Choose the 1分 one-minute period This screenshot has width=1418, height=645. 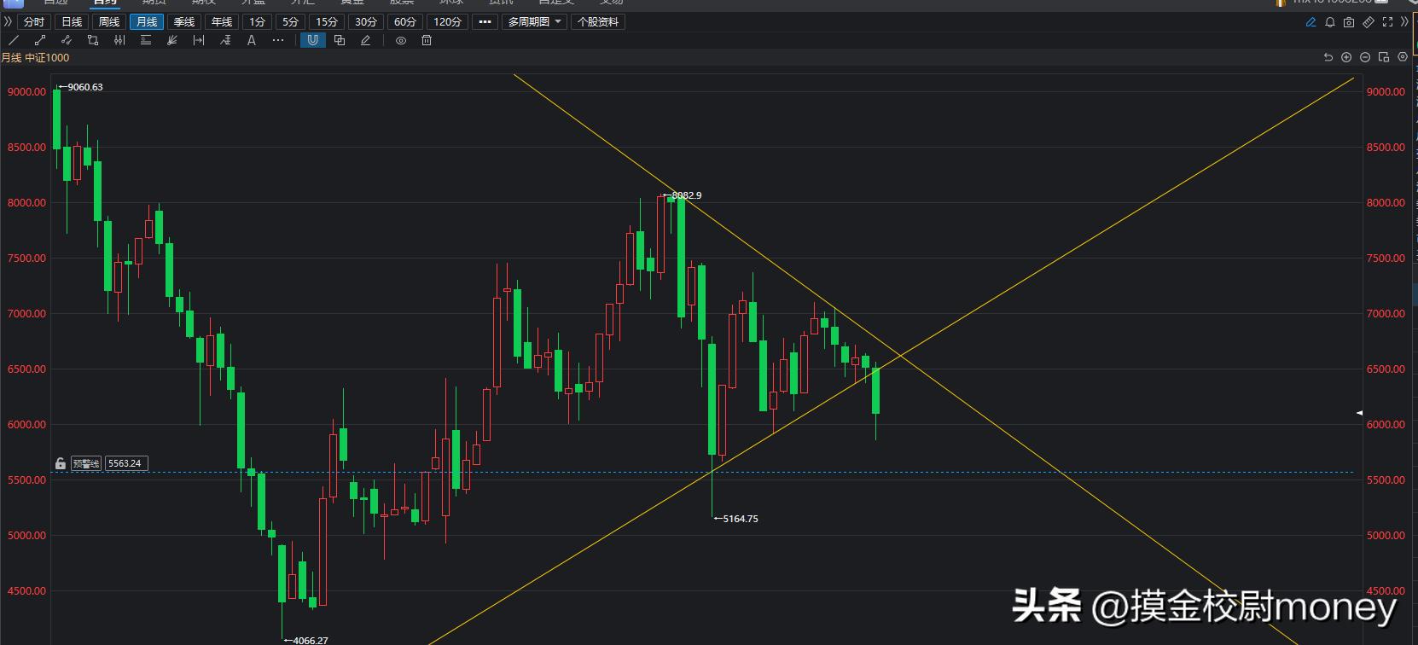tap(257, 21)
